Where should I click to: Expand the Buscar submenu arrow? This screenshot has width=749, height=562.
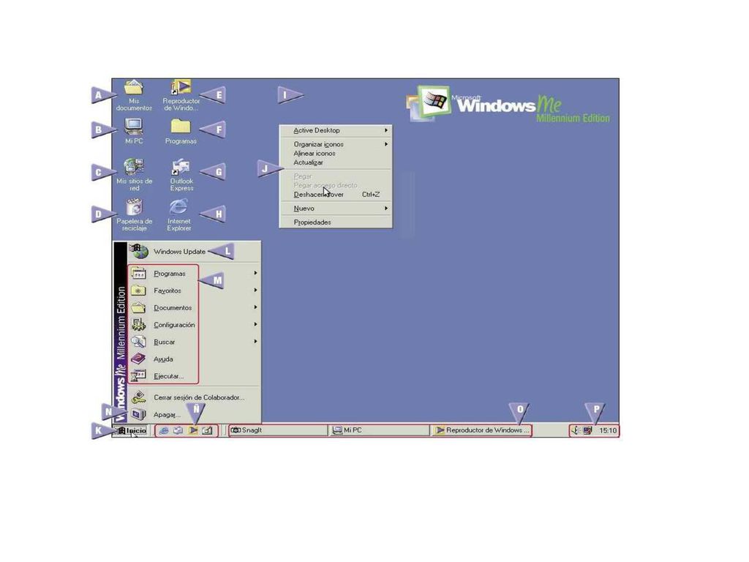tap(255, 341)
